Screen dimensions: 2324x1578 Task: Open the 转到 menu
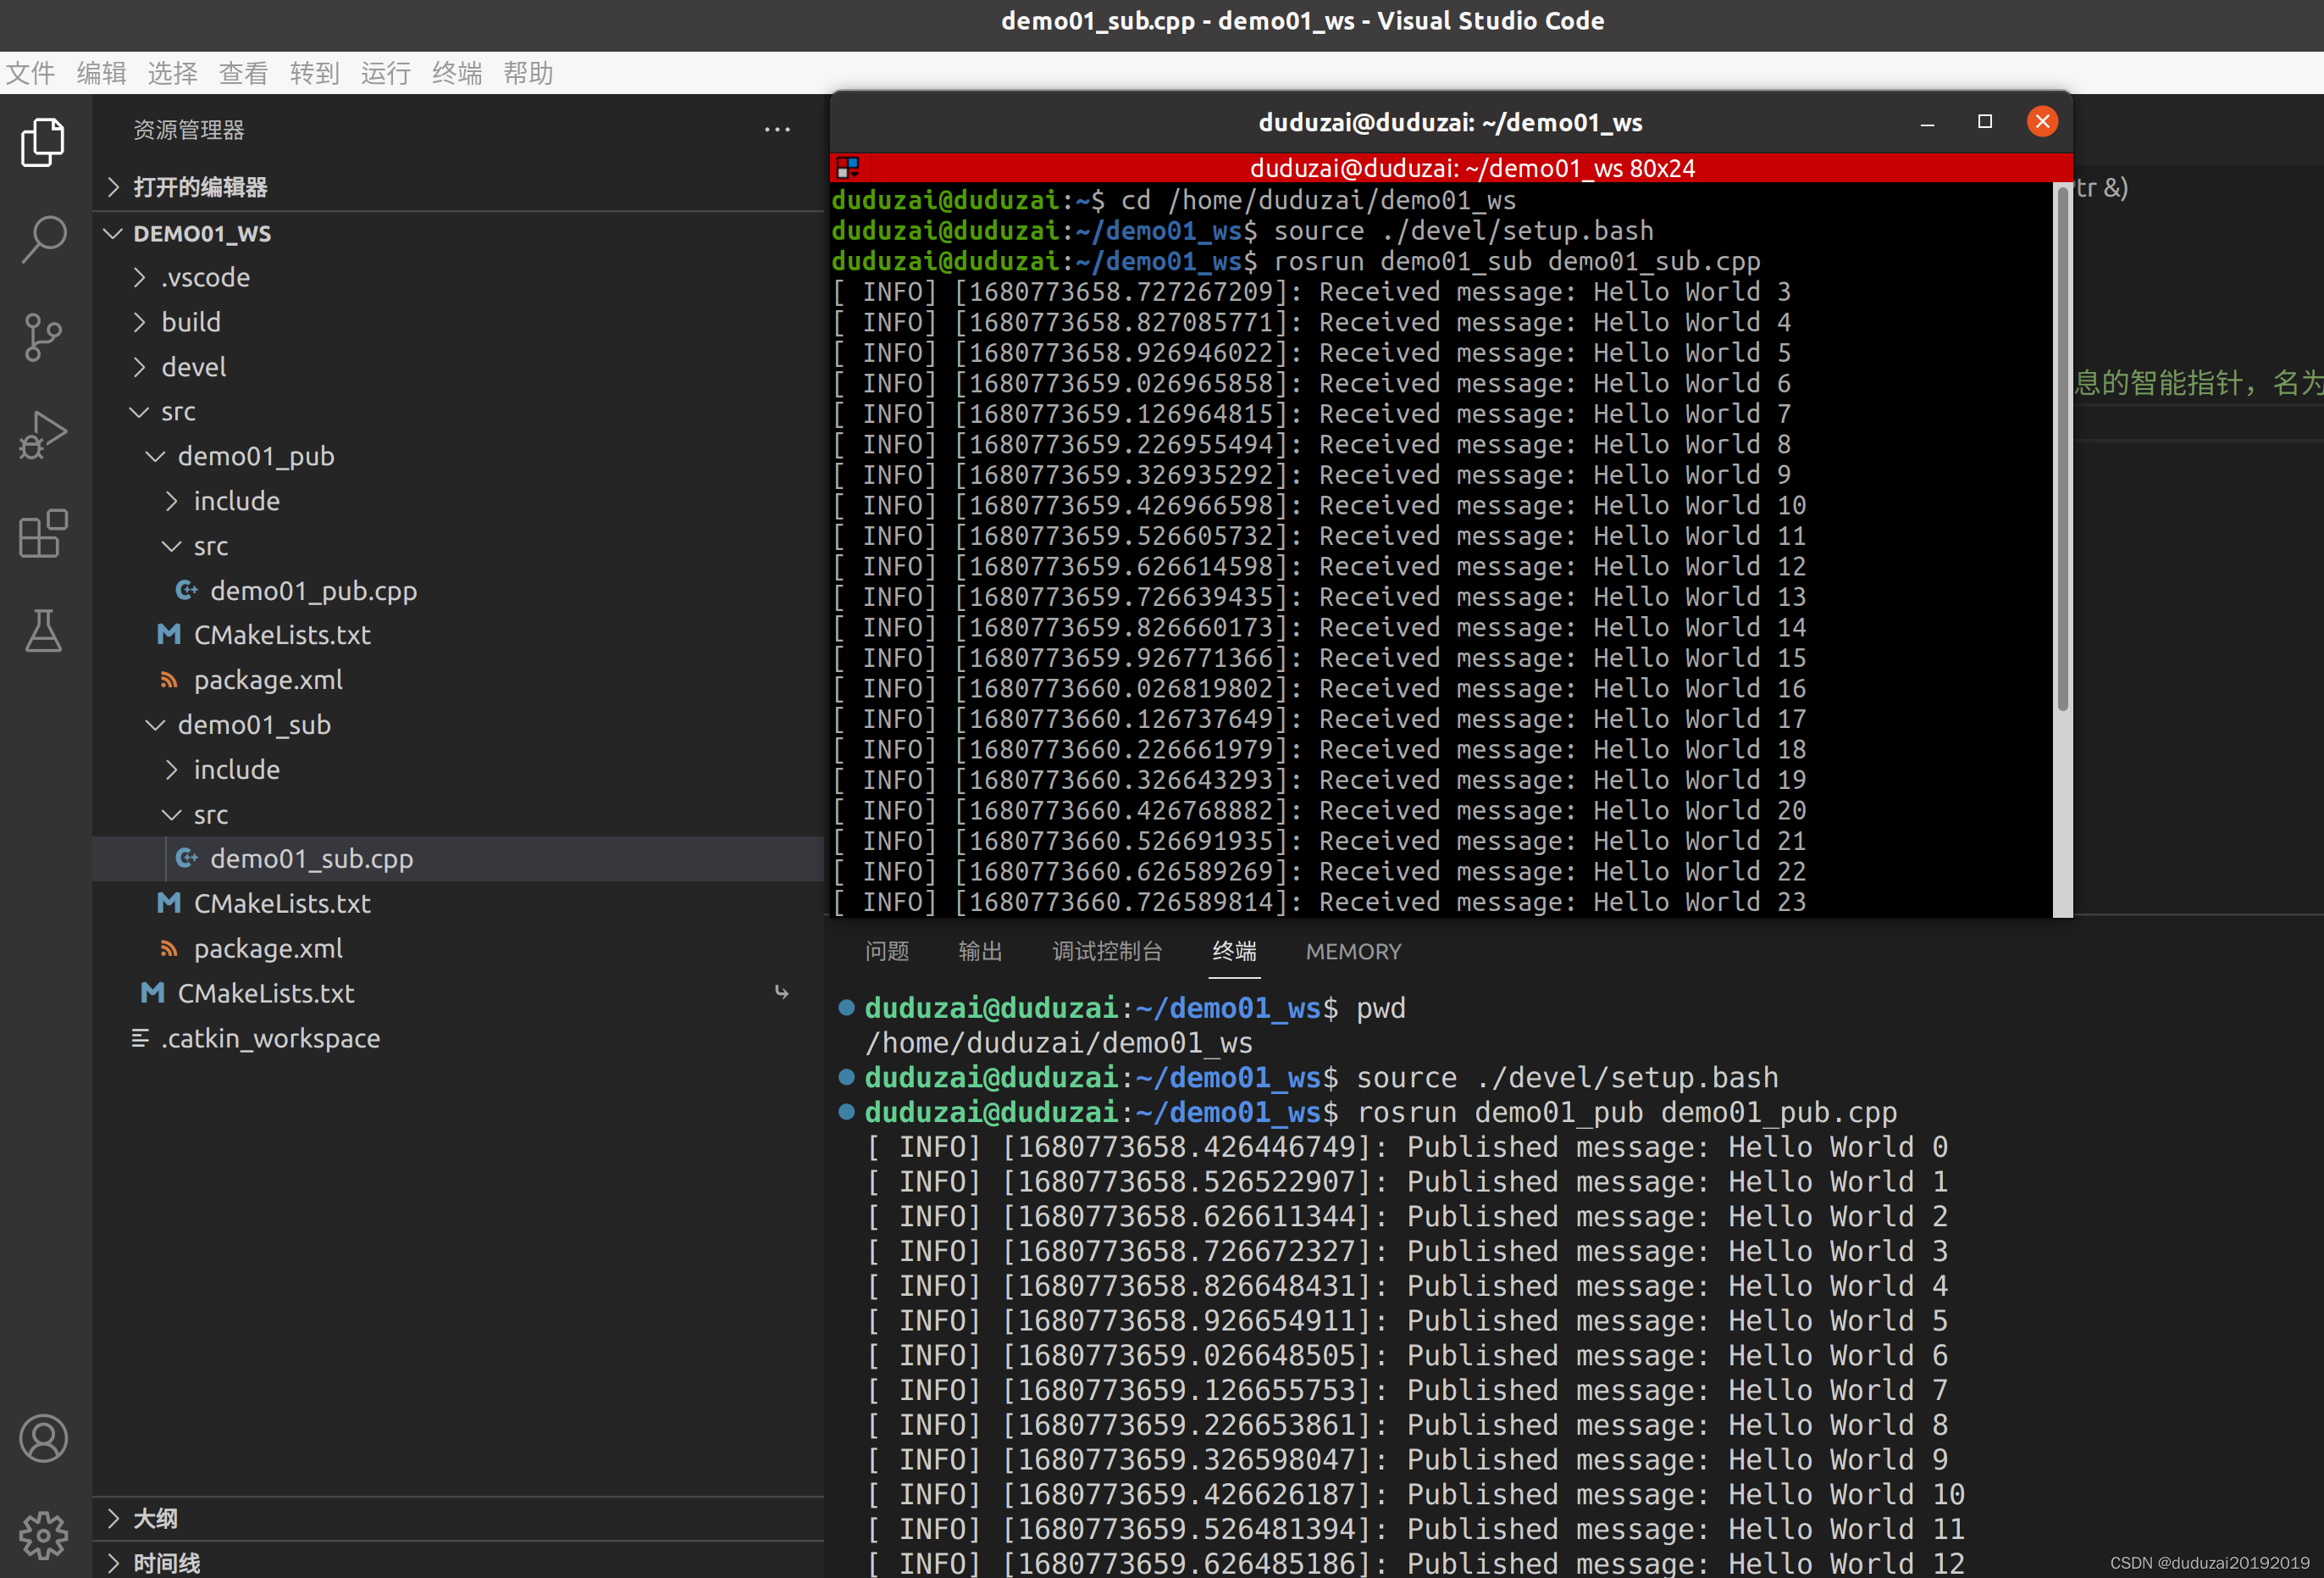(315, 73)
